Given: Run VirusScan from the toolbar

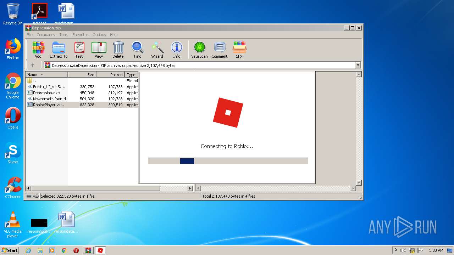Looking at the screenshot, I should tap(199, 50).
